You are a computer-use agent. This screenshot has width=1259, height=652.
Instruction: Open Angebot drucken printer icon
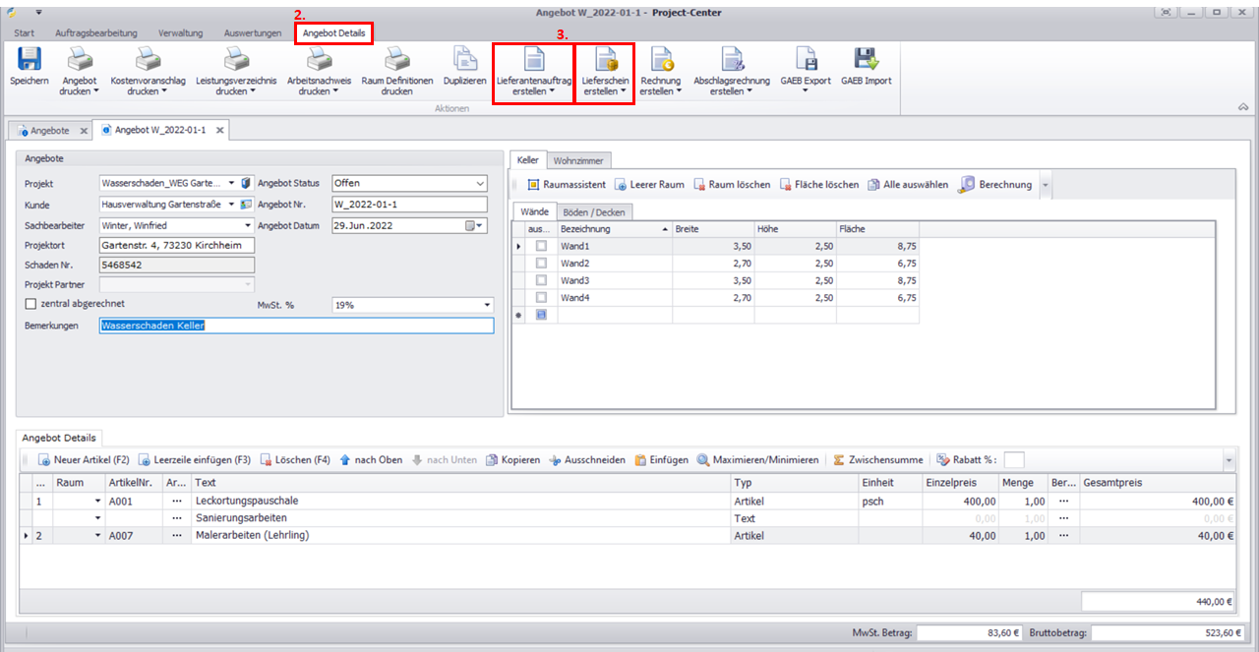[x=80, y=61]
